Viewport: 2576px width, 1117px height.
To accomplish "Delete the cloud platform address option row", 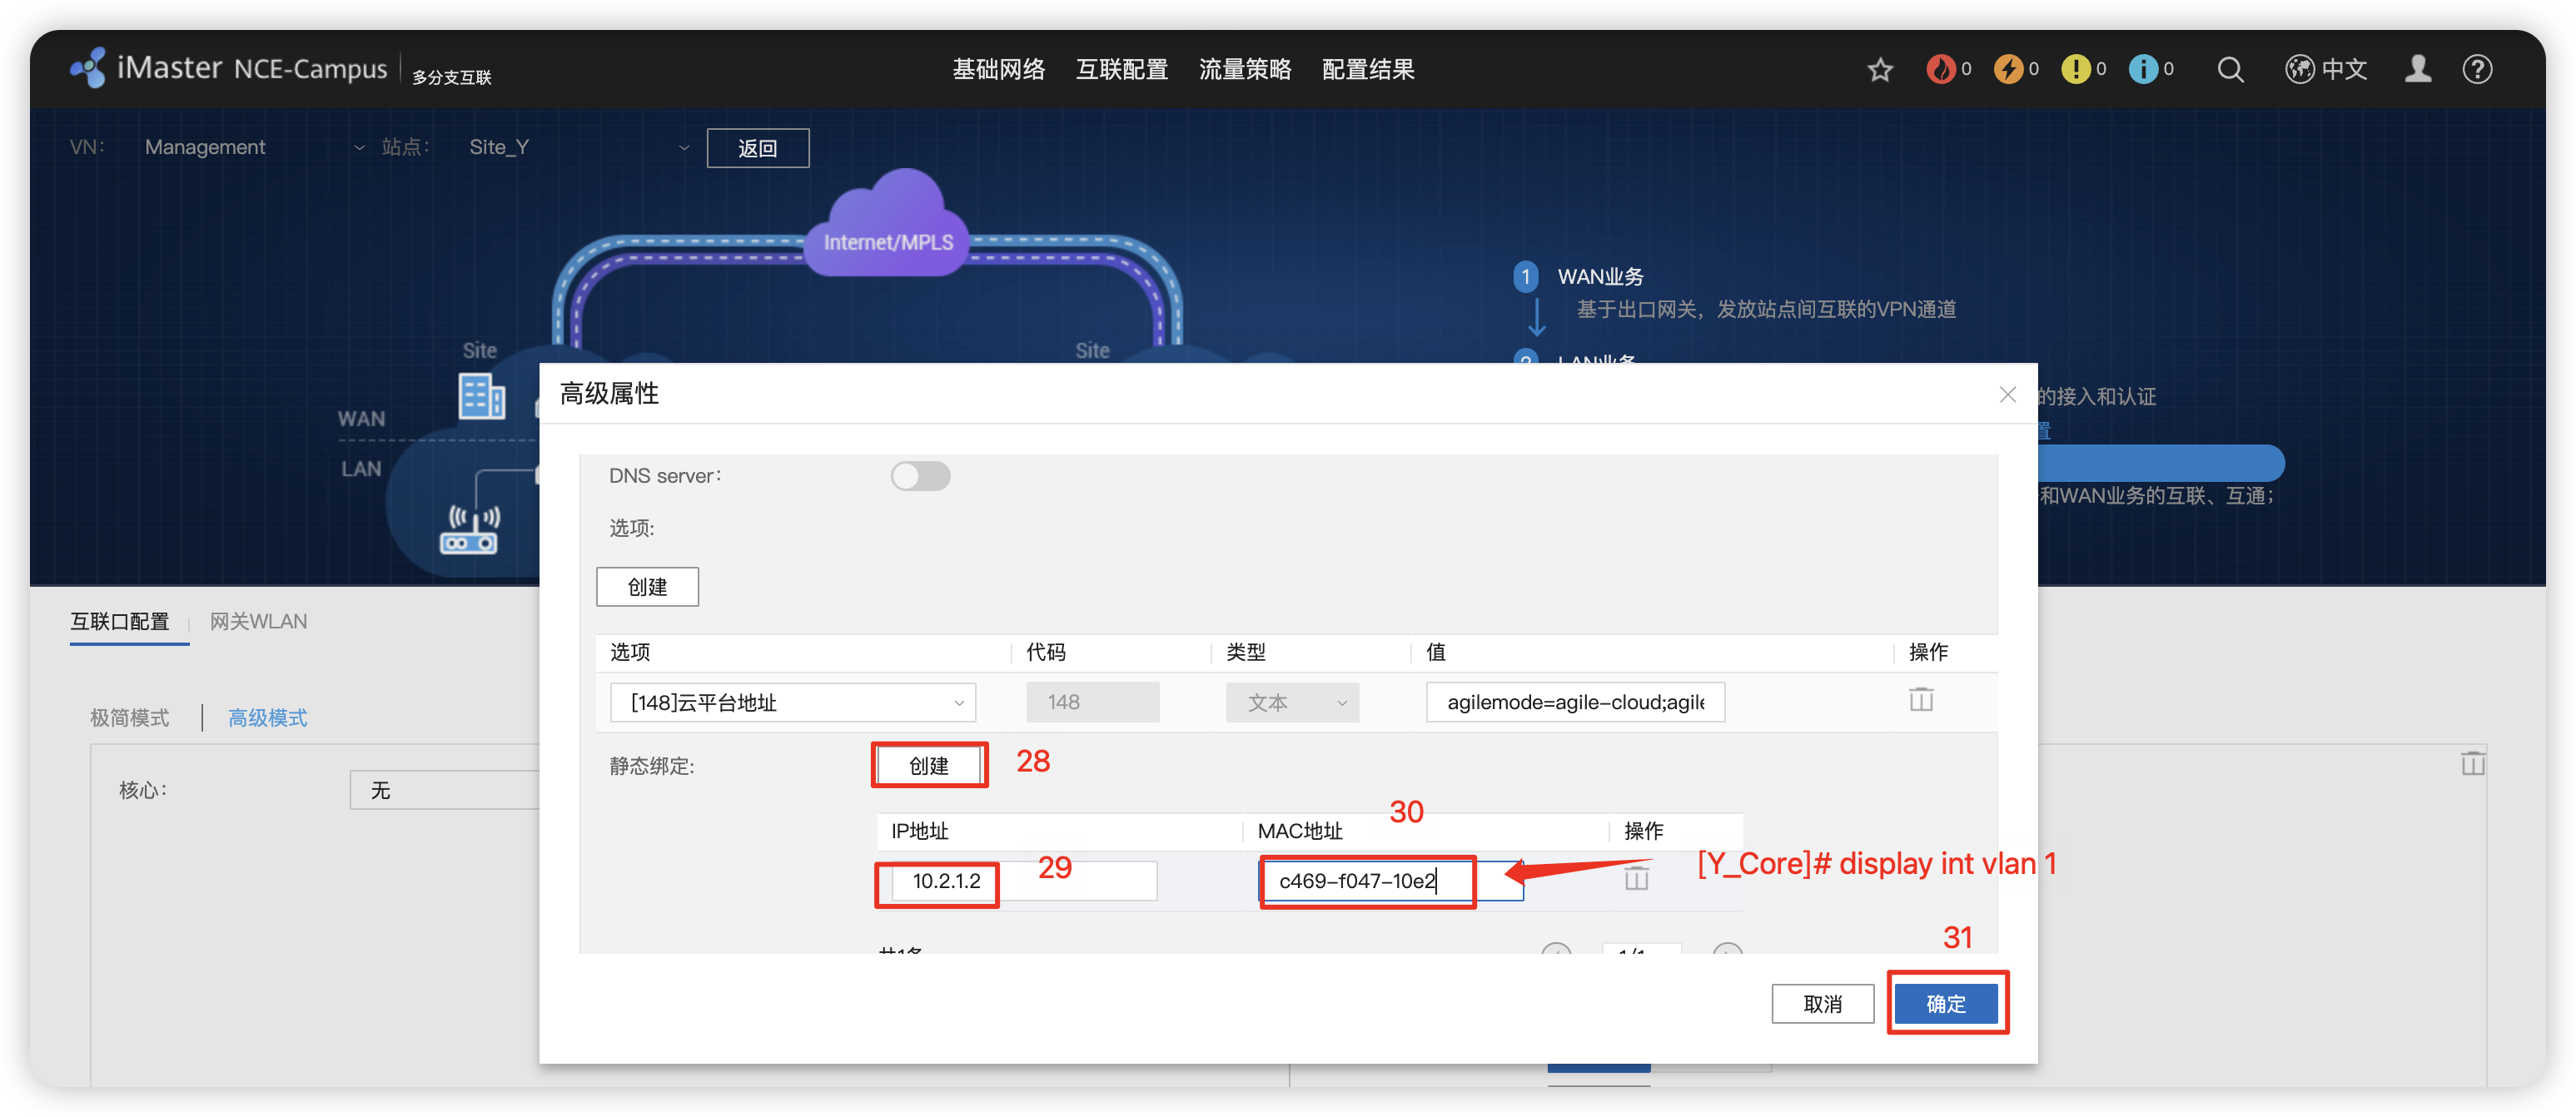I will (x=1921, y=700).
